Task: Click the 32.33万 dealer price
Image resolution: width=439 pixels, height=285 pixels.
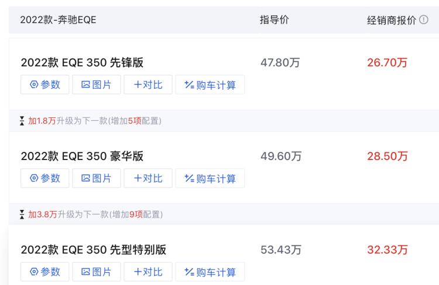Action: tap(387, 250)
